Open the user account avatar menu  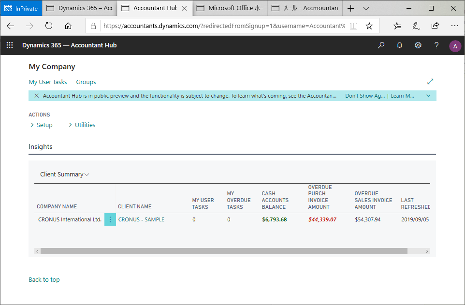[455, 46]
